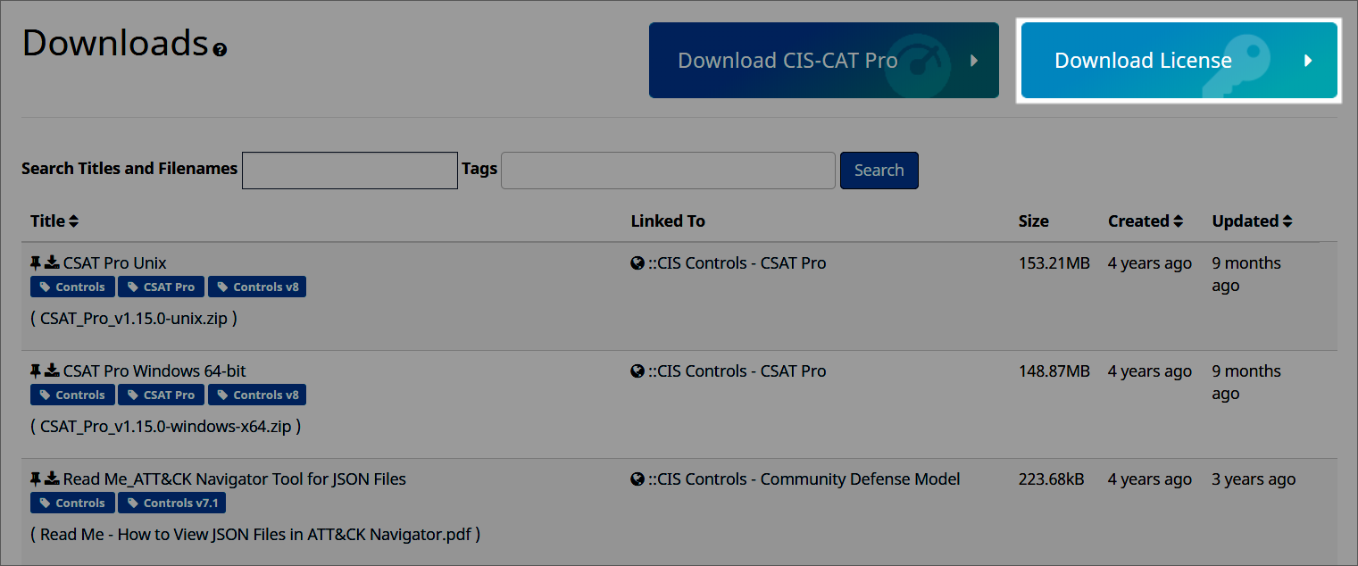Viewport: 1358px width, 566px height.
Task: Click download icon for Read Me ATT&CK Navigator
Action: click(53, 479)
